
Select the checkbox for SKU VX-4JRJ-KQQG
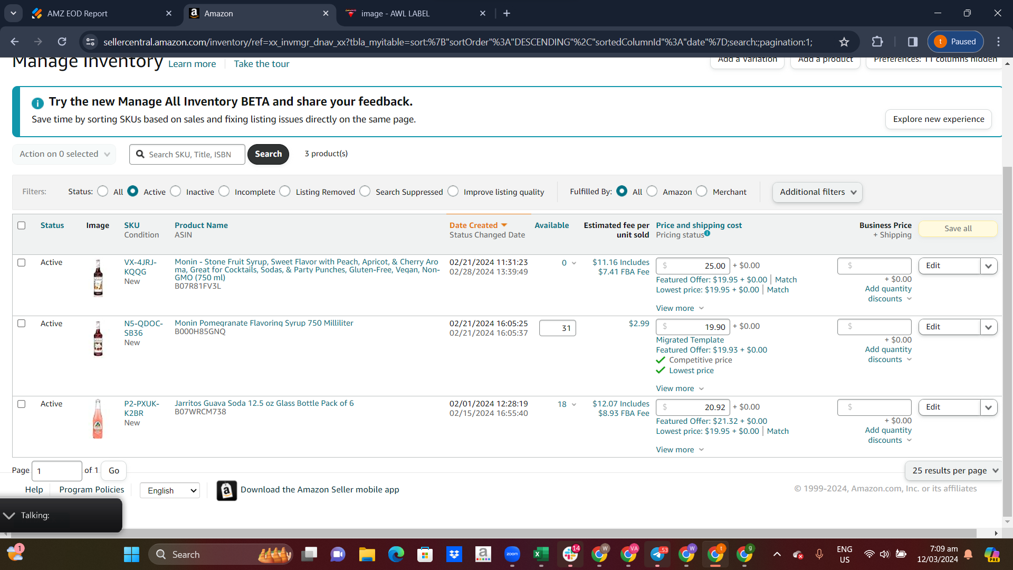click(21, 262)
